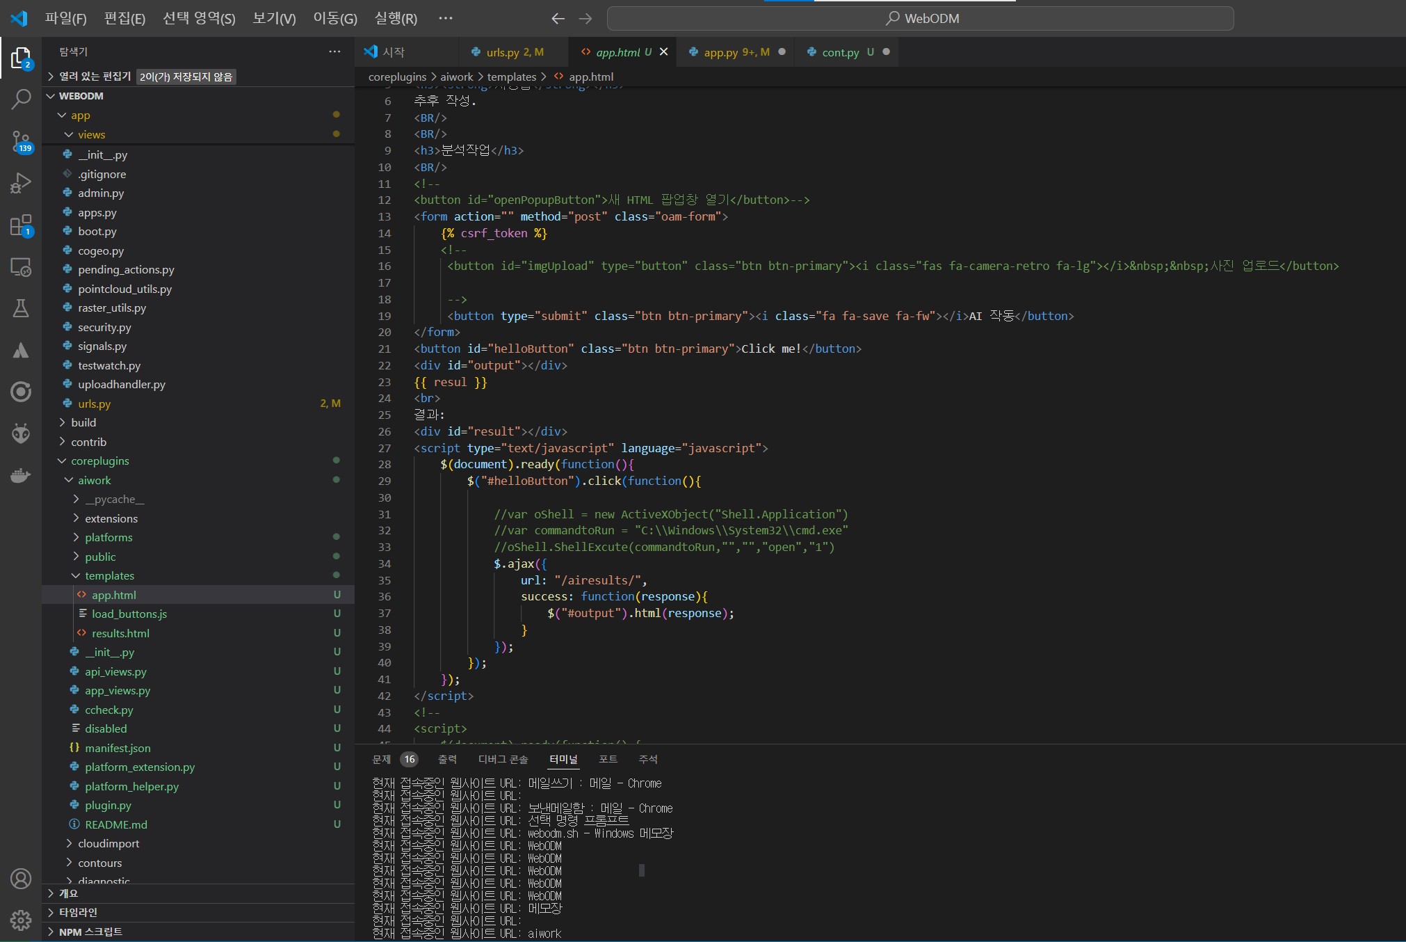This screenshot has height=942, width=1406.
Task: Open explorer more actions ellipsis menu
Action: (x=334, y=51)
